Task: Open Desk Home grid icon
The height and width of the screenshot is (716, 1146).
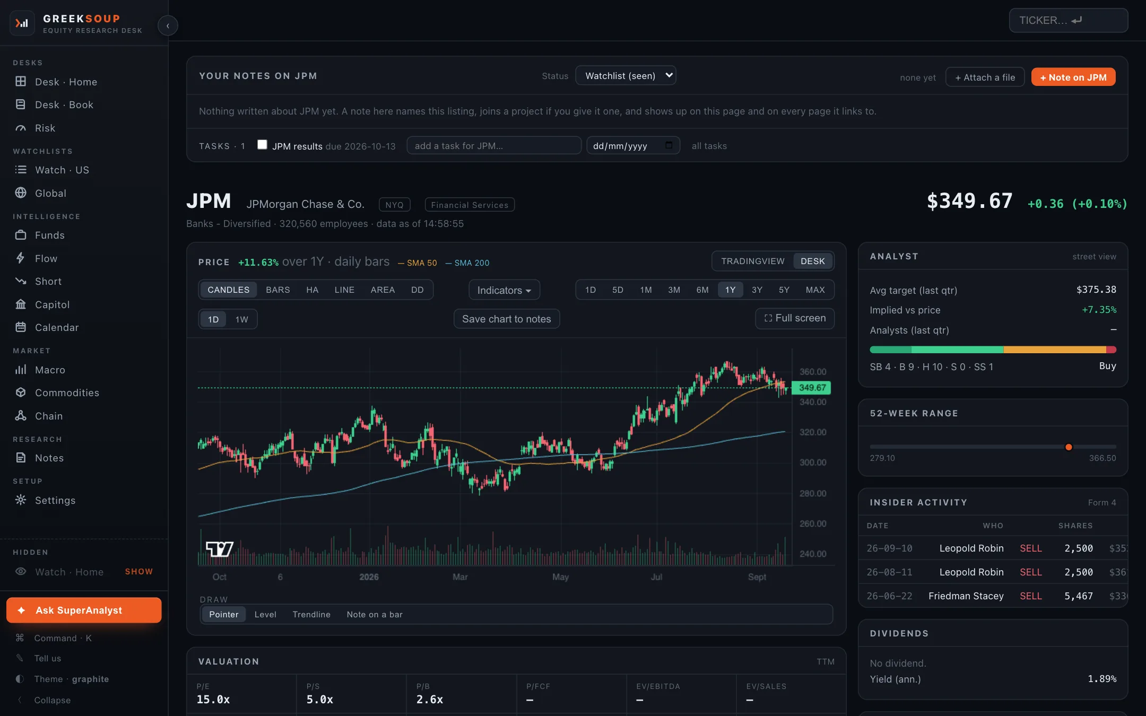Action: click(x=21, y=82)
